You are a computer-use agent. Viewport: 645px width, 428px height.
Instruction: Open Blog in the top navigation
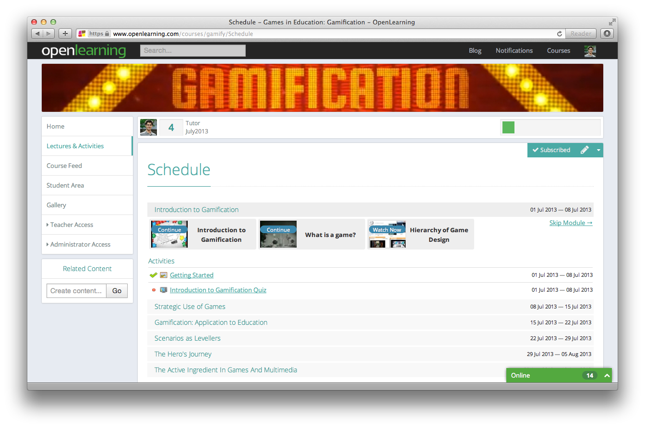click(475, 51)
